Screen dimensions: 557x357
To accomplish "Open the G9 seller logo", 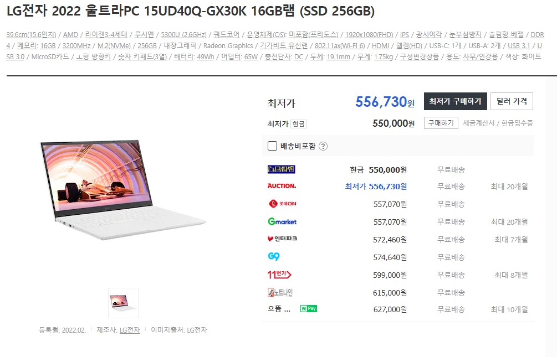I will 274,256.
